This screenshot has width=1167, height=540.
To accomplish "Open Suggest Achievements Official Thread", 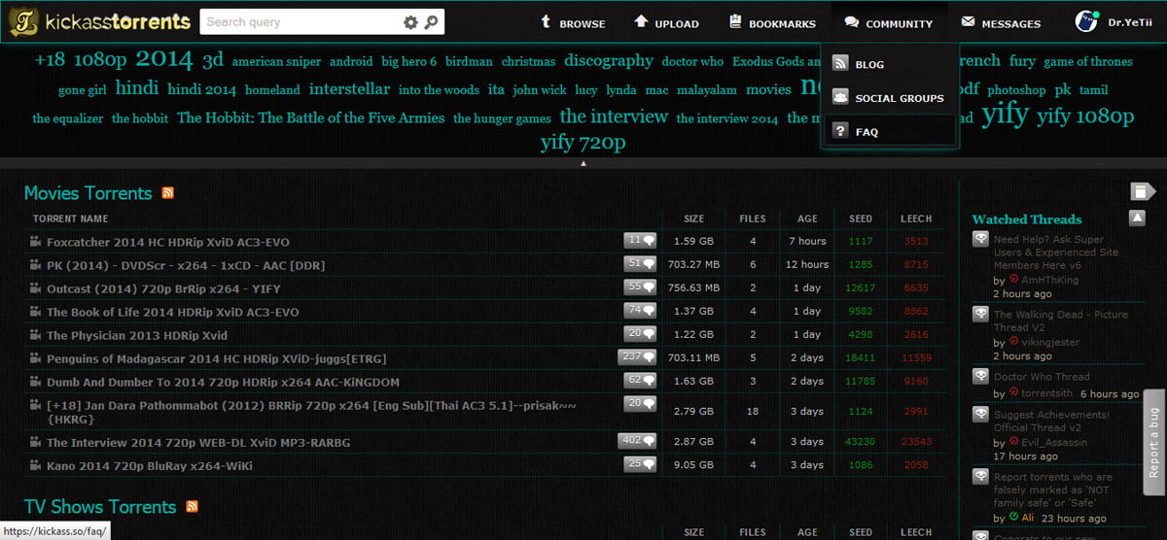I will (x=1051, y=422).
